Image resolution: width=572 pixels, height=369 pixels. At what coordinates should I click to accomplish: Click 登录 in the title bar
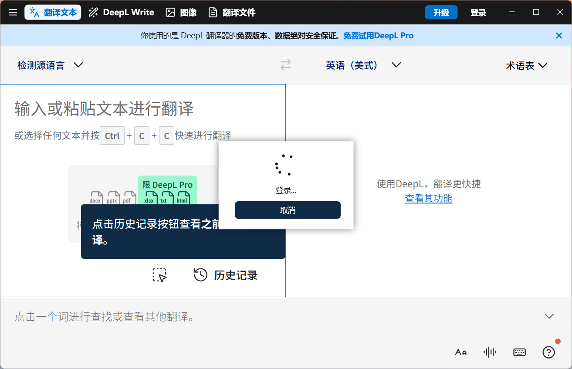click(x=478, y=12)
